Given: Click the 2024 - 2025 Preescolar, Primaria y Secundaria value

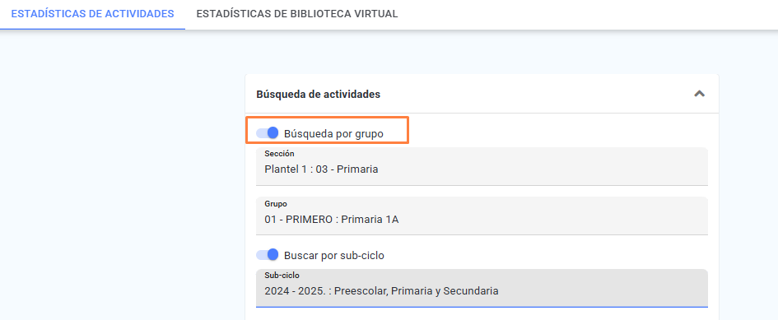Looking at the screenshot, I should (x=381, y=291).
